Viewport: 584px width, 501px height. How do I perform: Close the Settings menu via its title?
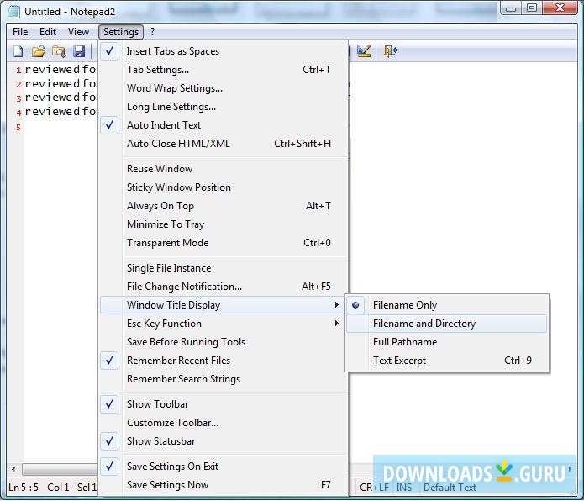(121, 32)
